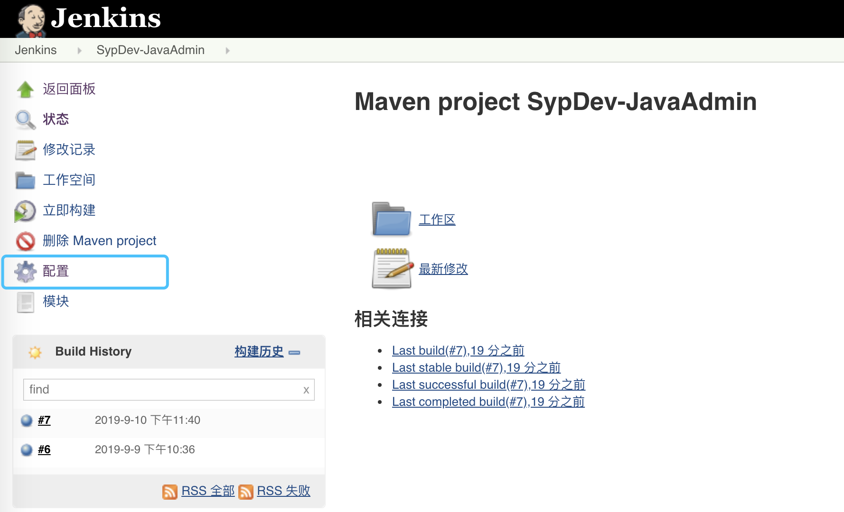
Task: Open the Last completed build(#7) link
Action: pyautogui.click(x=488, y=402)
